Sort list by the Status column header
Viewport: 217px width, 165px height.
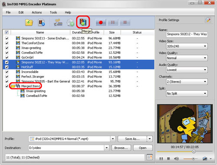pos(137,32)
